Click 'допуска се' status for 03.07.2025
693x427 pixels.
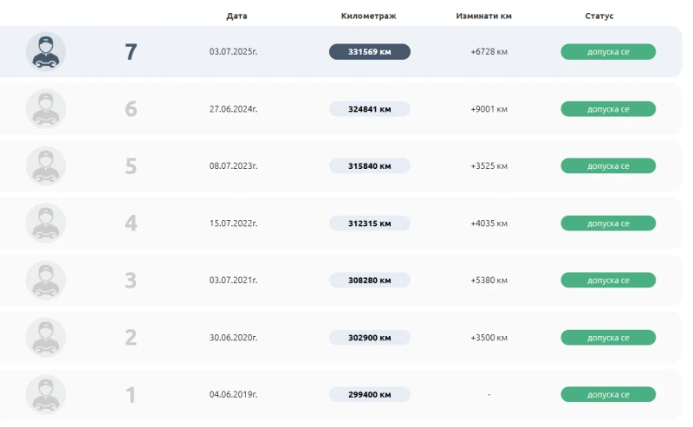[608, 52]
